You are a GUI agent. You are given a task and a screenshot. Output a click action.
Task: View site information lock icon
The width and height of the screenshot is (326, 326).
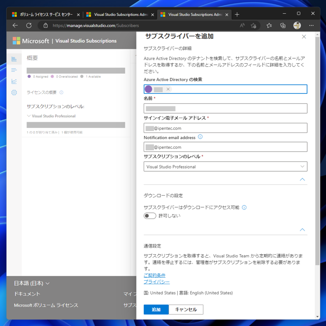(x=45, y=25)
